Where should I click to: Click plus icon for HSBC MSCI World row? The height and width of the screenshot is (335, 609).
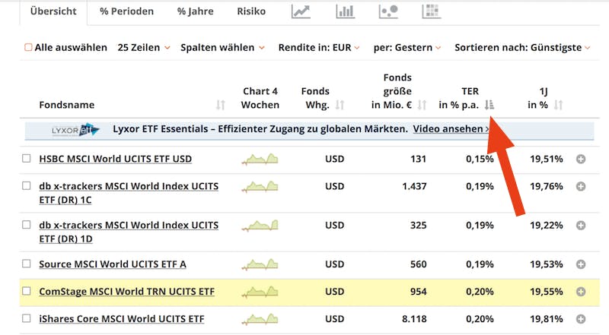581,159
